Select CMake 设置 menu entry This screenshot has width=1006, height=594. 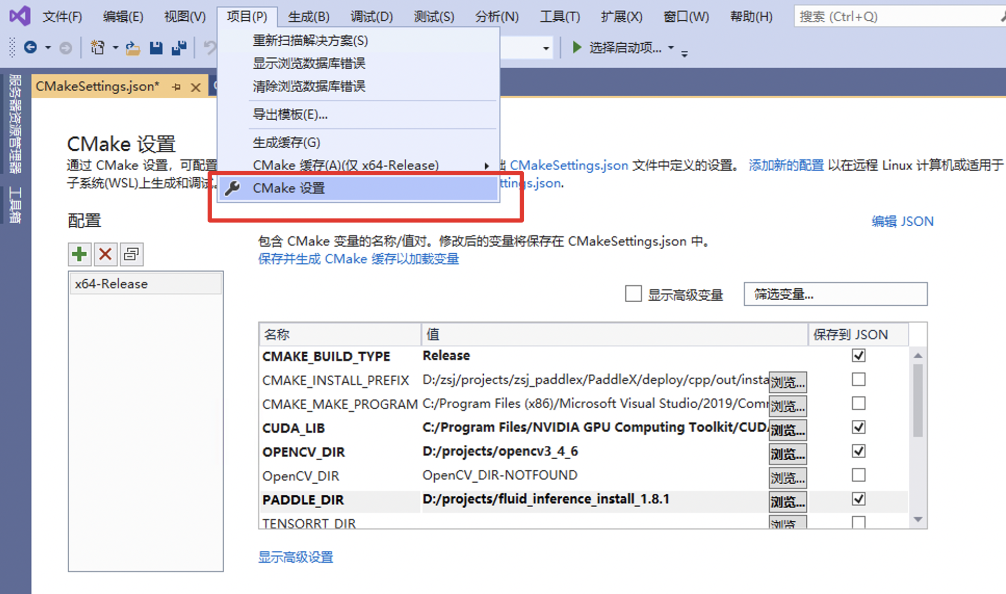point(289,188)
